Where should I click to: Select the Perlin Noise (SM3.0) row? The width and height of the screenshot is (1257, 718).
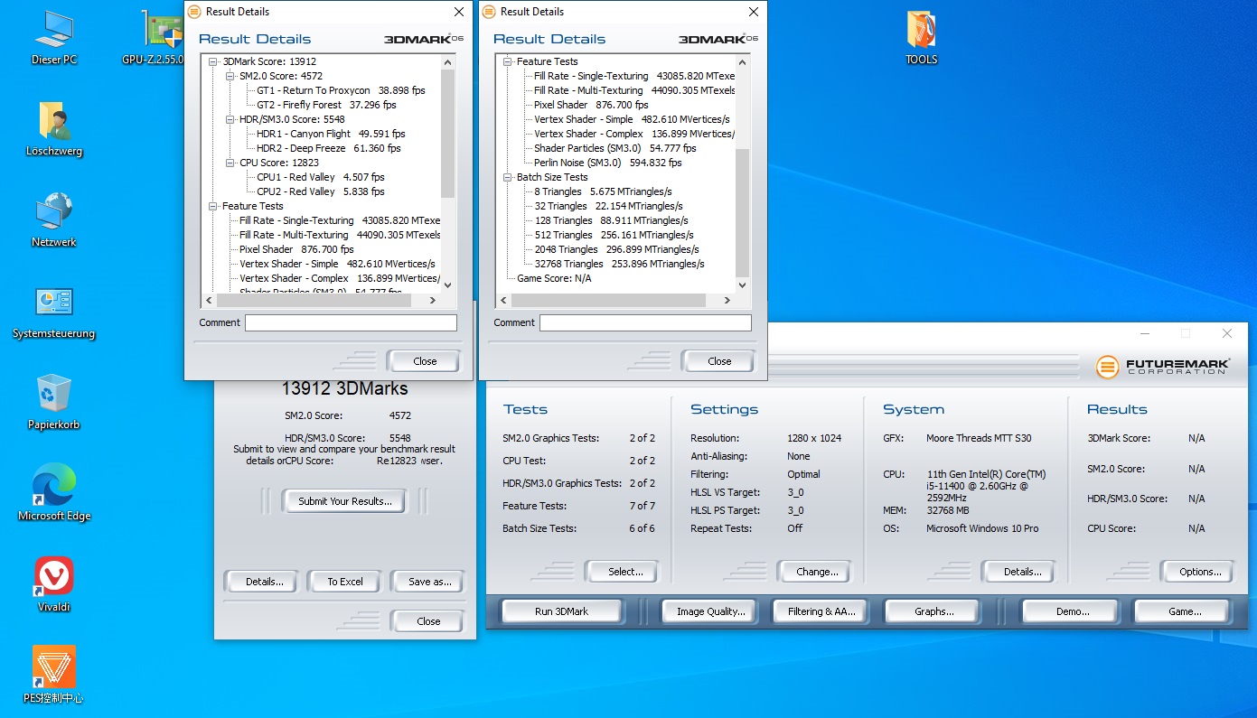[x=607, y=163]
